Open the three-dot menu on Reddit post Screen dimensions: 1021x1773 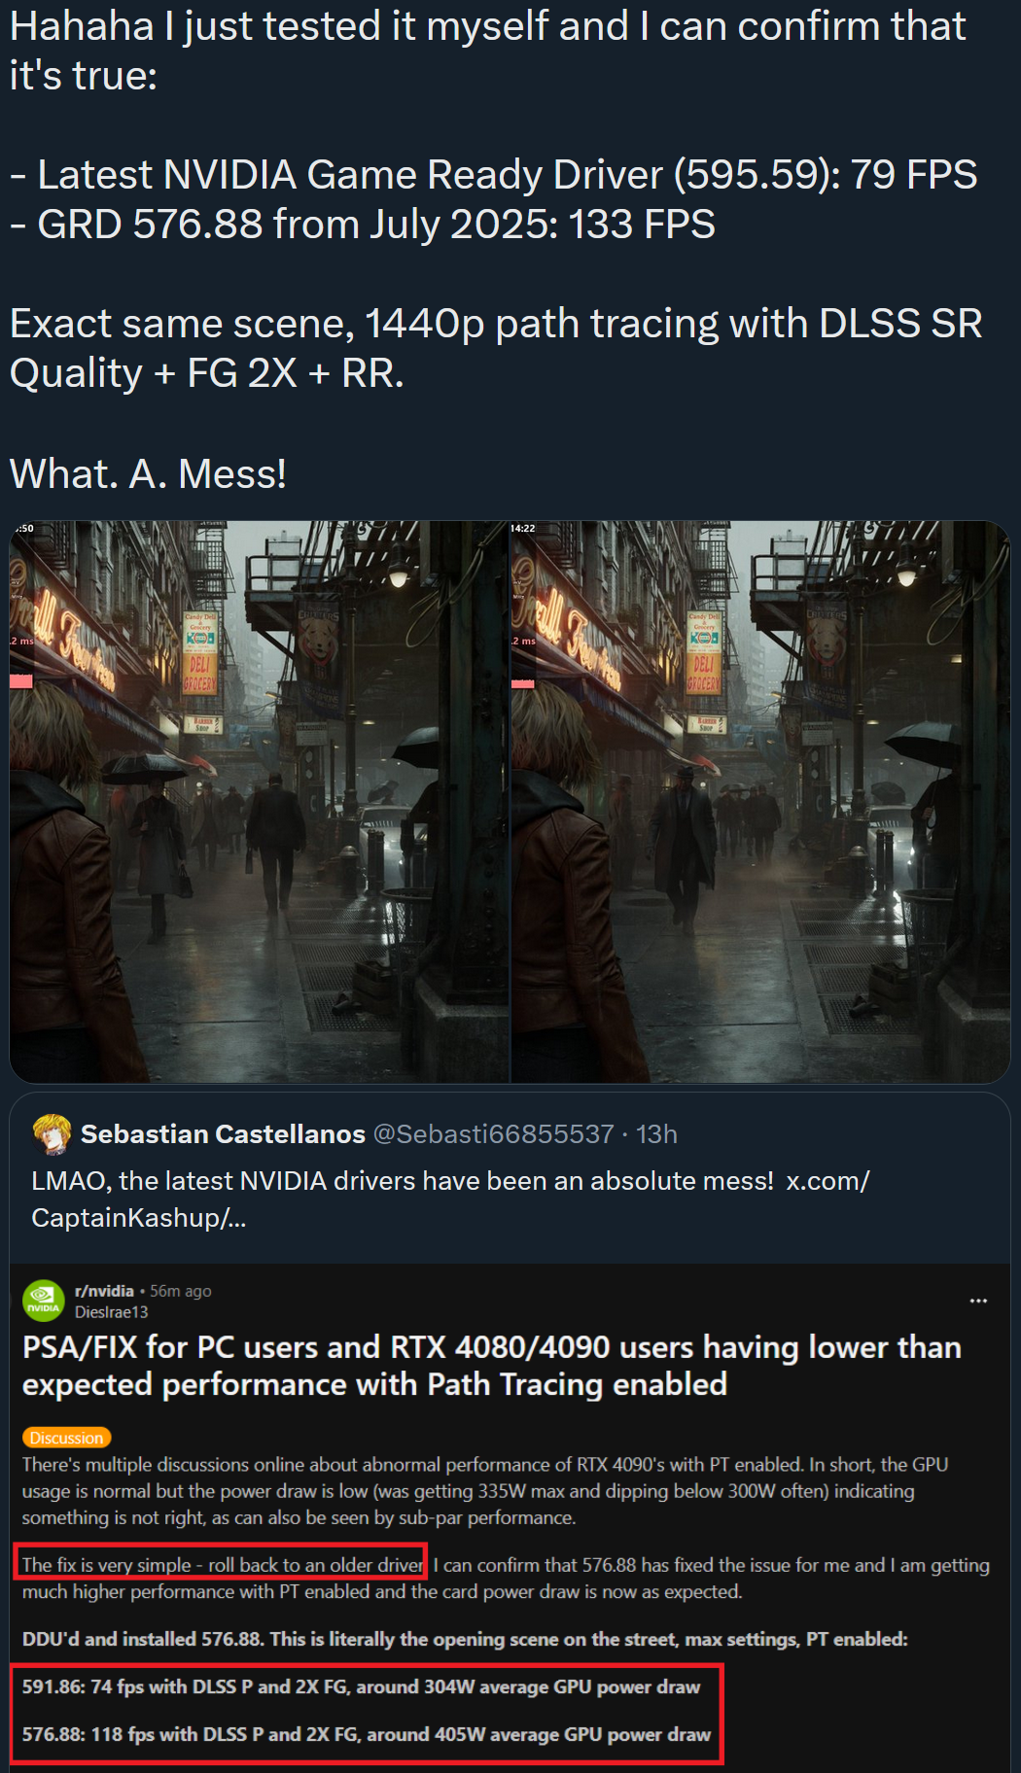(x=978, y=1301)
